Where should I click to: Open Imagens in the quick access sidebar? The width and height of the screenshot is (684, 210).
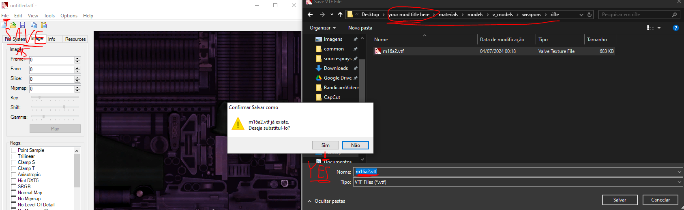[333, 39]
